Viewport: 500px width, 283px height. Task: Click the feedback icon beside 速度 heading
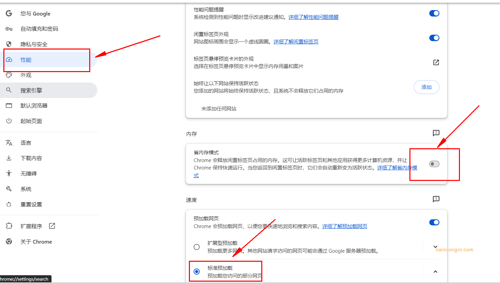point(436,199)
